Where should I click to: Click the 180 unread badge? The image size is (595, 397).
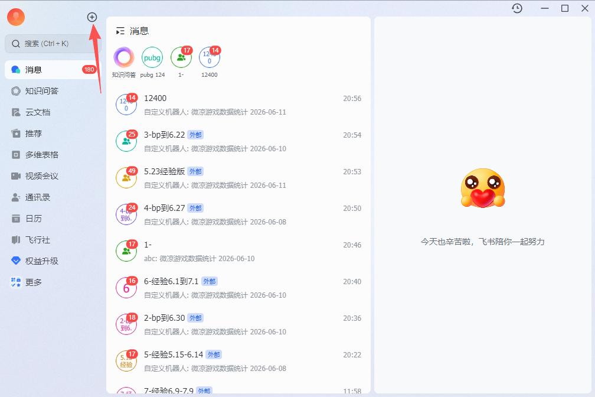coord(89,70)
